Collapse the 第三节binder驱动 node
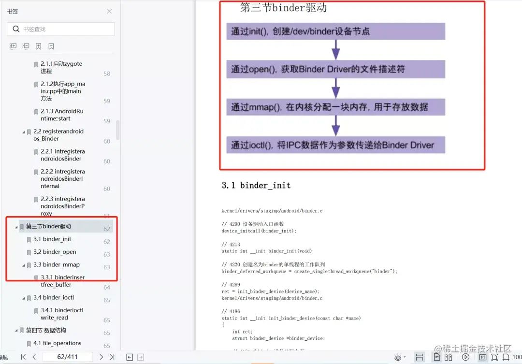522x364 pixels. 16,227
